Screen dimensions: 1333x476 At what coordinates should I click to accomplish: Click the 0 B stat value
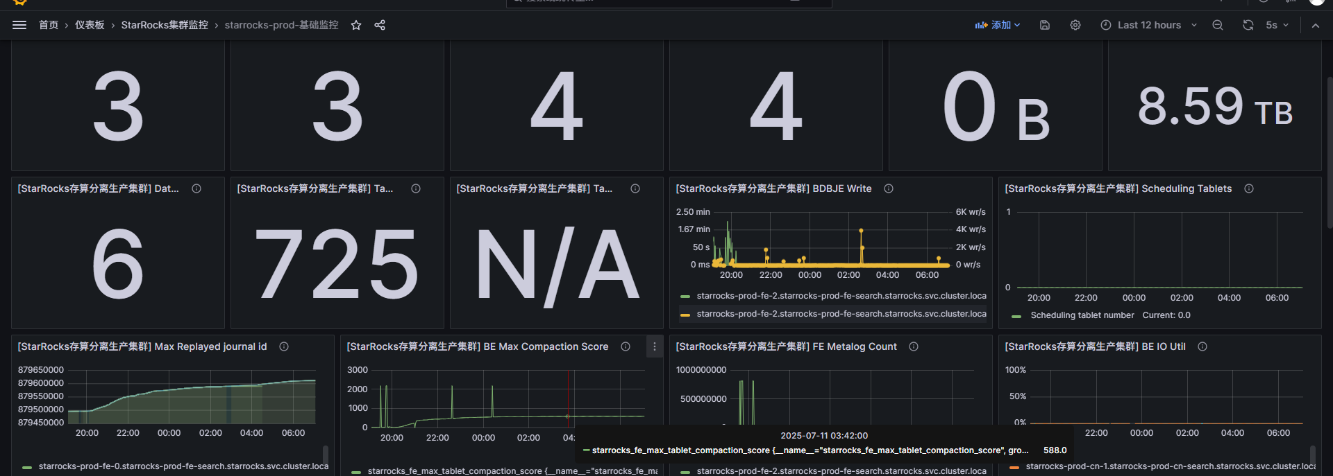(996, 107)
